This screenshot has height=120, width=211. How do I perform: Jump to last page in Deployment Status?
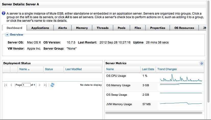point(45,85)
